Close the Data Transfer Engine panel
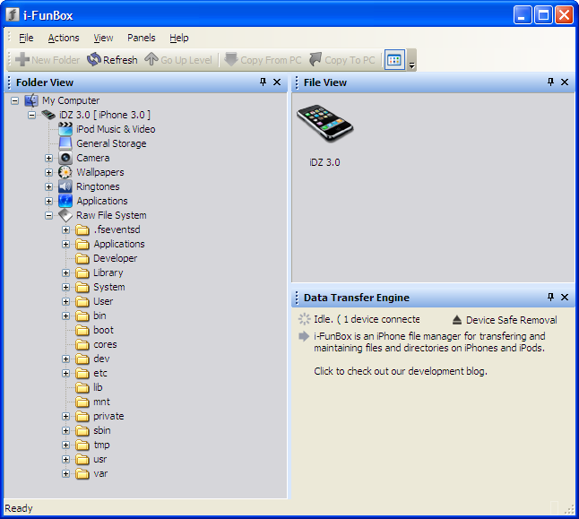 click(565, 297)
